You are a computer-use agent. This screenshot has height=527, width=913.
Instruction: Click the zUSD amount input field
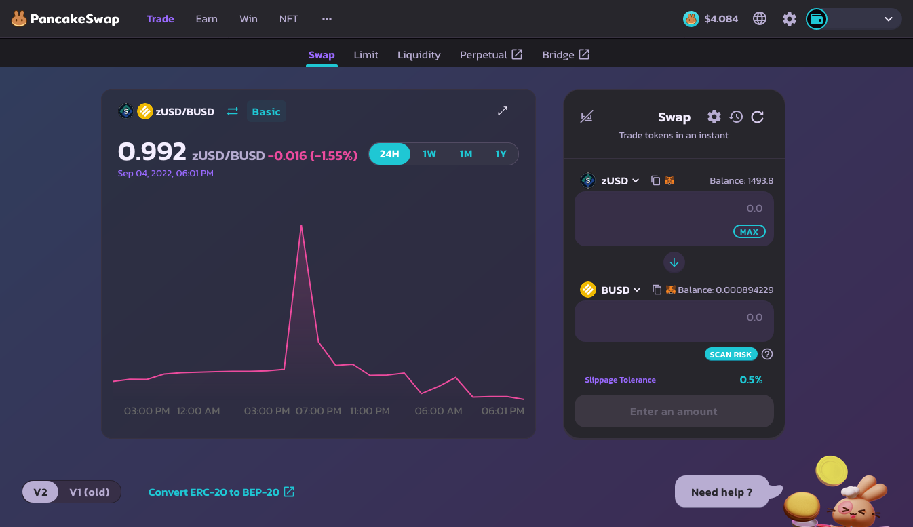click(x=674, y=209)
